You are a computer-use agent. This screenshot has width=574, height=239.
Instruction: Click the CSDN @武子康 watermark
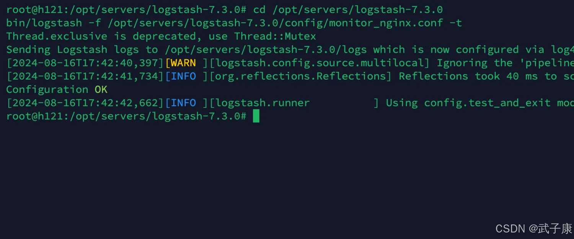[533, 229]
